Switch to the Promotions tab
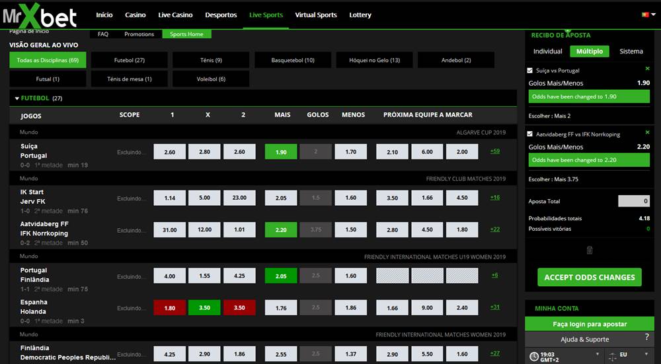661x364 pixels. tap(139, 34)
